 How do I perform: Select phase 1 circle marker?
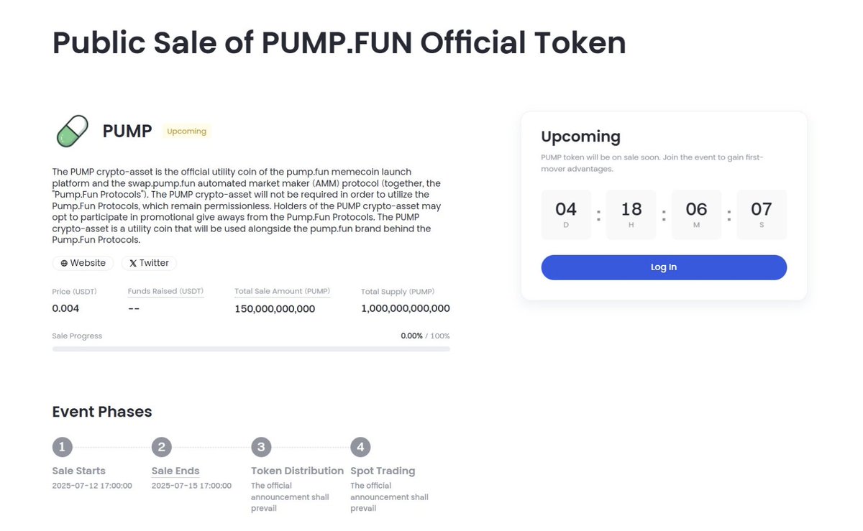tap(63, 447)
